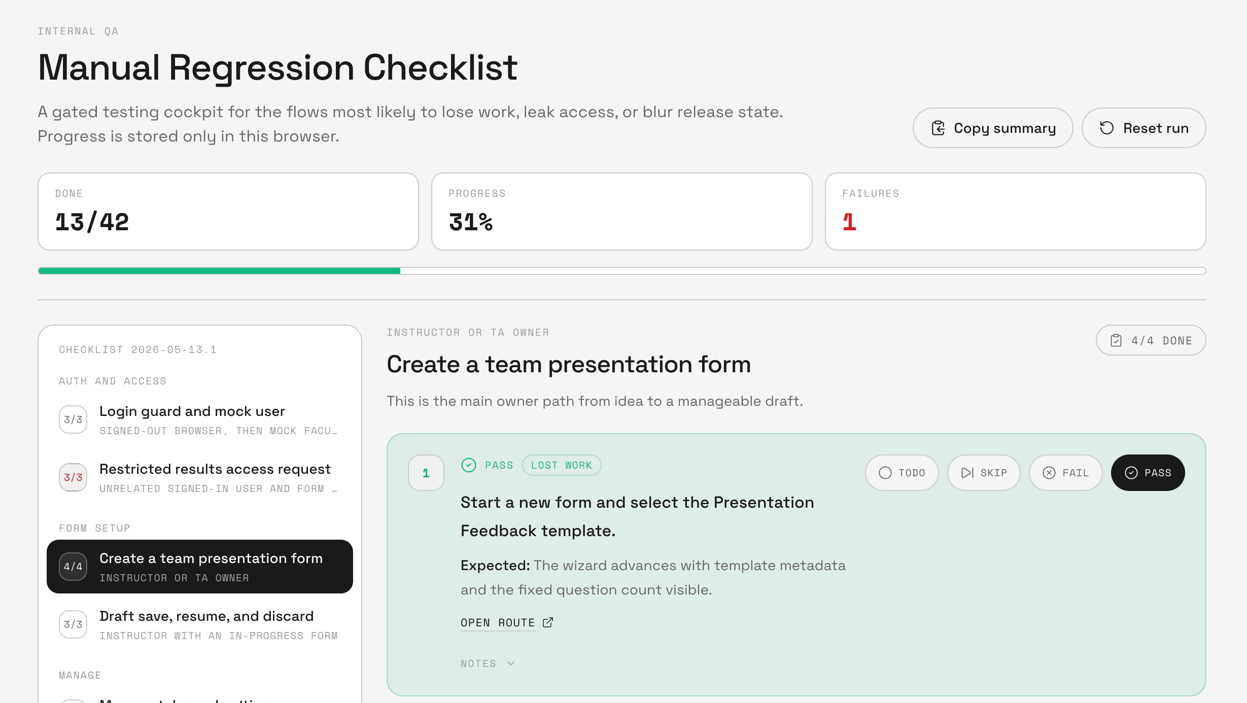Screen dimensions: 1247x703
Task: Click the NOTES chevron arrow
Action: pyautogui.click(x=511, y=663)
